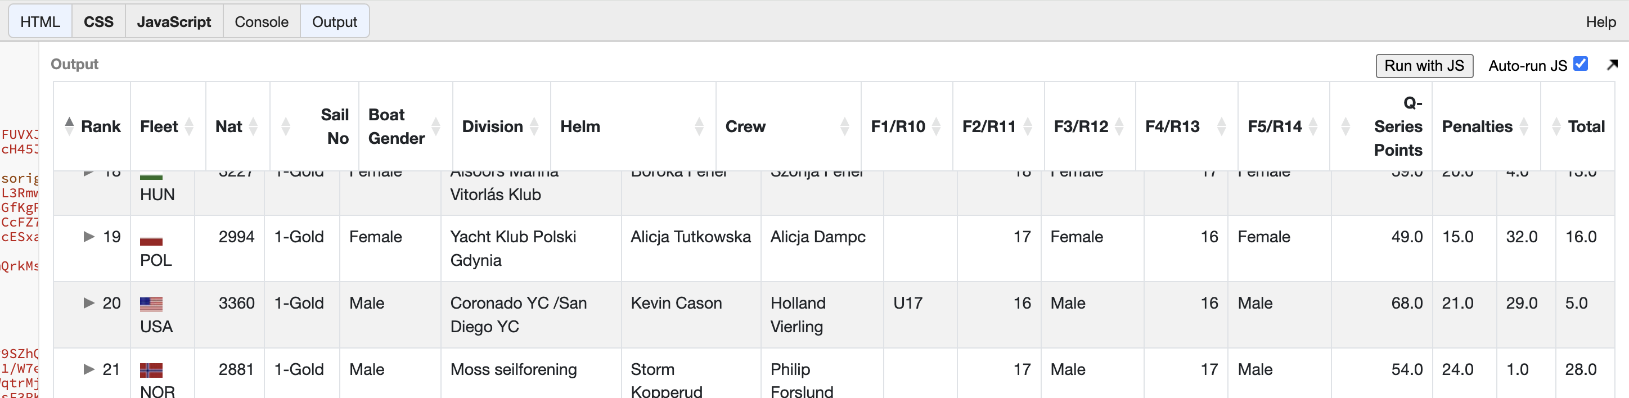This screenshot has height=398, width=1629.
Task: Click the sort arrows on Nat column
Action: click(x=253, y=126)
